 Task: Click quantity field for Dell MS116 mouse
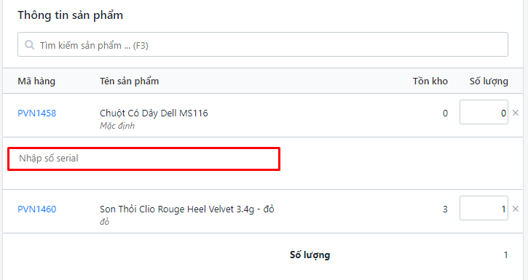point(484,112)
